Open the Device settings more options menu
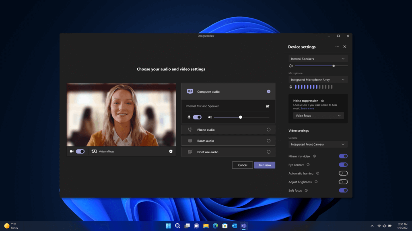This screenshot has height=231, width=412. tap(337, 47)
